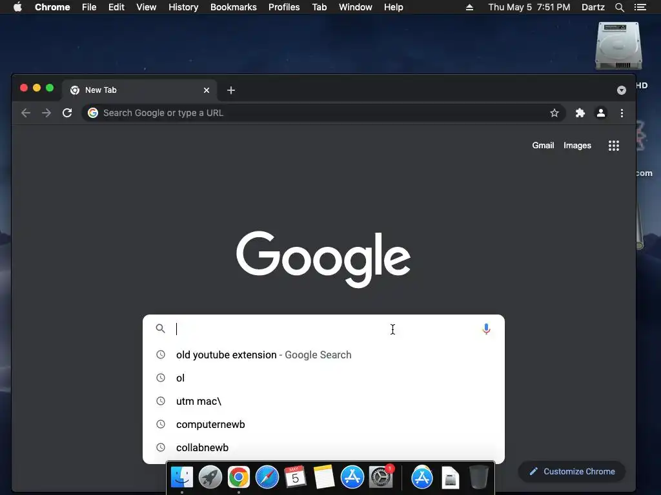661x495 pixels.
Task: Open the Tab menu
Action: tap(320, 7)
